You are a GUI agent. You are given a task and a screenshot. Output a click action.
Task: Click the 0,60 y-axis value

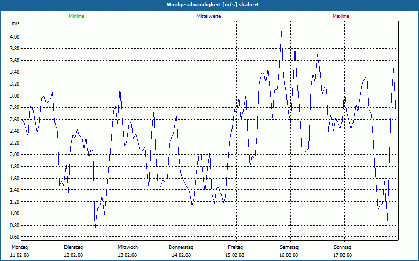15,237
